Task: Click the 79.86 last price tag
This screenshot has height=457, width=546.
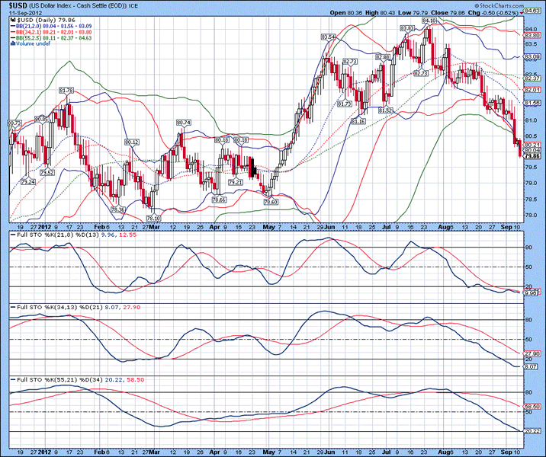Action: (533, 155)
